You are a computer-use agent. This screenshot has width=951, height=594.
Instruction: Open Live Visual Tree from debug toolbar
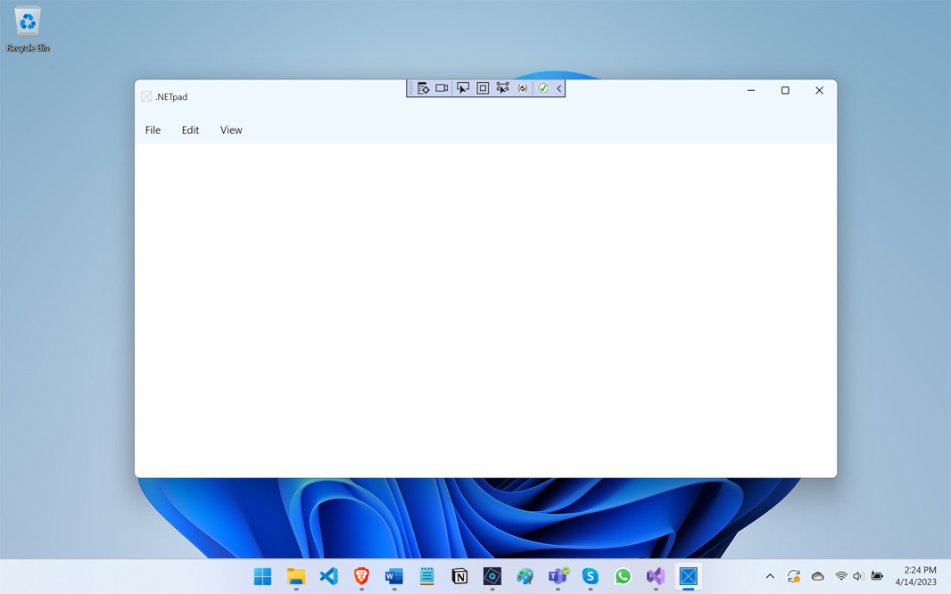tap(423, 88)
